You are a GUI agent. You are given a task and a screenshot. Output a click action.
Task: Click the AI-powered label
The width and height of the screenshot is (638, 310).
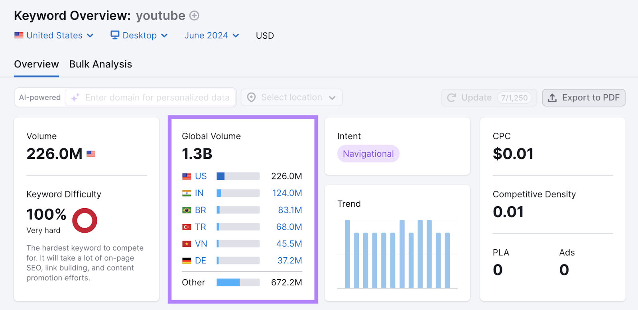40,97
